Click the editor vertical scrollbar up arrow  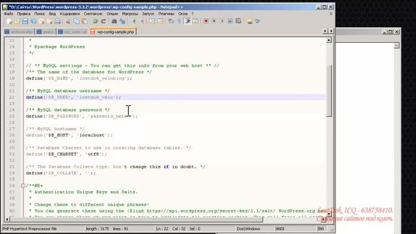tap(329, 40)
